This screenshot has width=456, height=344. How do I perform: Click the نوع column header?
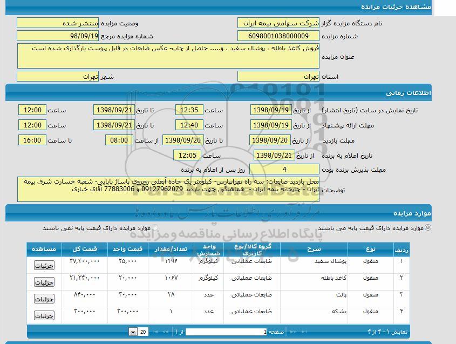click(371, 249)
